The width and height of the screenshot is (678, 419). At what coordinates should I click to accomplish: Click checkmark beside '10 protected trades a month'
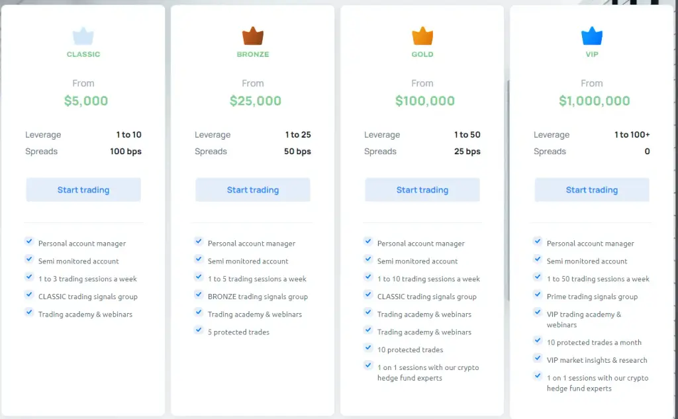point(538,340)
